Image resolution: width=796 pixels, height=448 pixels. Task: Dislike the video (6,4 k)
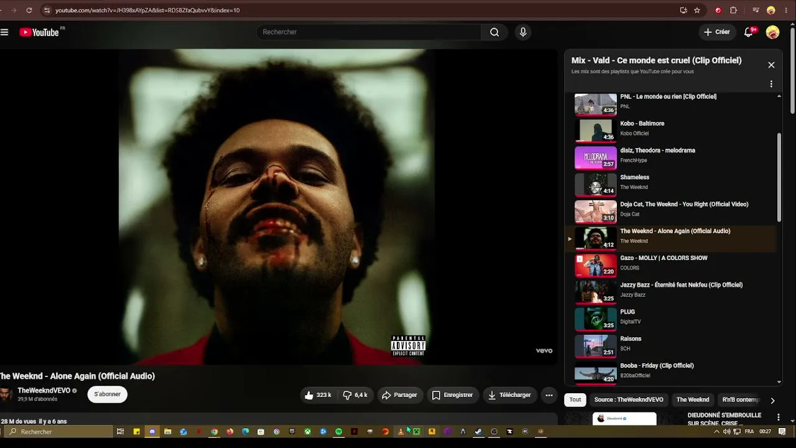tap(356, 395)
